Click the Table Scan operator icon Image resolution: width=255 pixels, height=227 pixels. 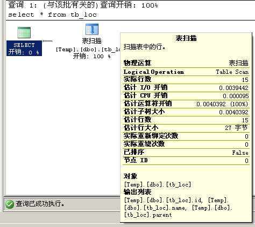click(92, 29)
